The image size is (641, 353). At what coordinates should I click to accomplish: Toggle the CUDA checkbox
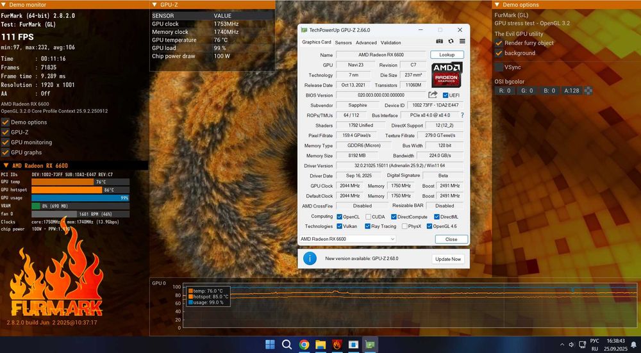click(369, 217)
